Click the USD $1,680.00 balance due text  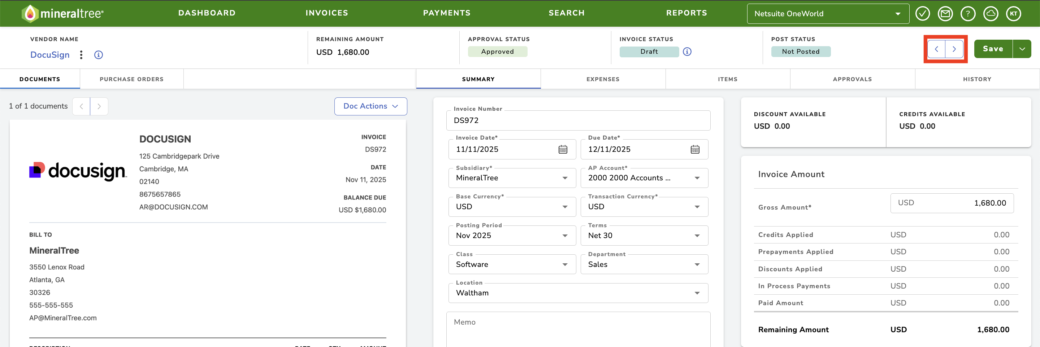(362, 210)
